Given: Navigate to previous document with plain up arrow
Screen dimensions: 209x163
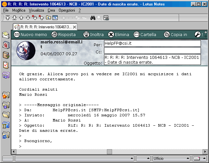Looking at the screenshot, I should point(21,18).
